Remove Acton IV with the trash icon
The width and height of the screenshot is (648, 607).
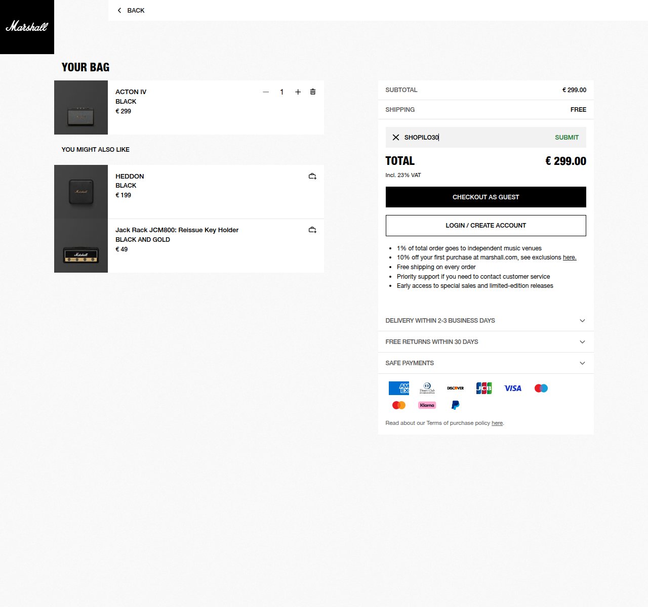tap(313, 92)
